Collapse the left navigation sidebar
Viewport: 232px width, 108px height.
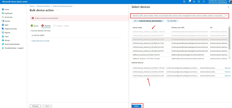point(26,6)
